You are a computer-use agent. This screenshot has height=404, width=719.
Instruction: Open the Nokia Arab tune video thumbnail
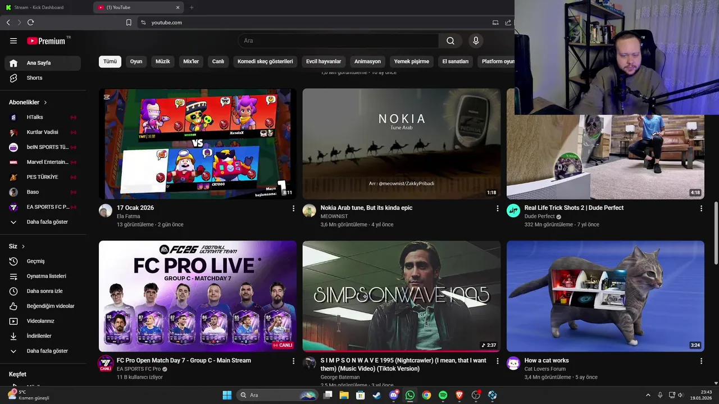(402, 144)
